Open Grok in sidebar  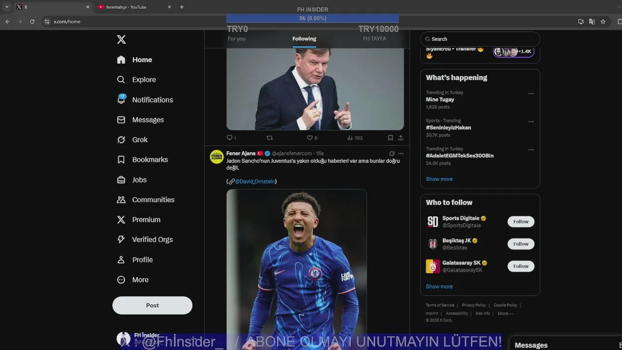pyautogui.click(x=132, y=140)
